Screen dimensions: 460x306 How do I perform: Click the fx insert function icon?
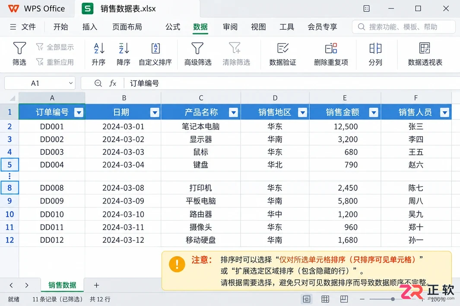tap(113, 84)
